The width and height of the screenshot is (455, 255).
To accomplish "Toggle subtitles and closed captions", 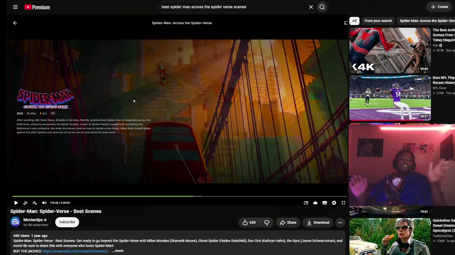I will 325,203.
